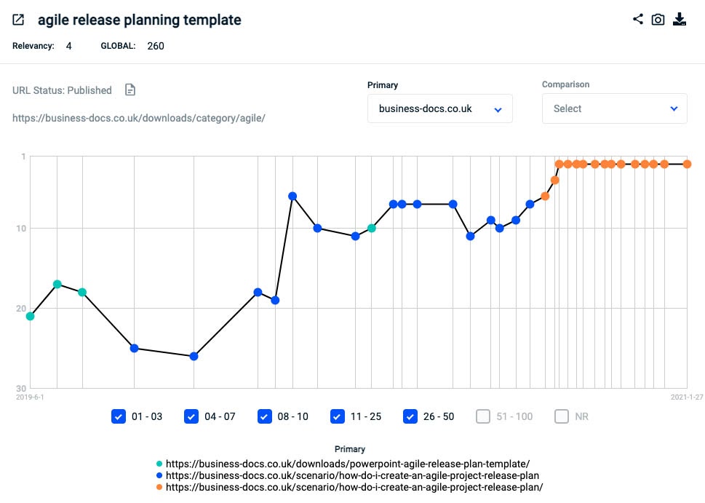Take a chart snapshot with camera icon
This screenshot has width=705, height=503.
tap(658, 20)
